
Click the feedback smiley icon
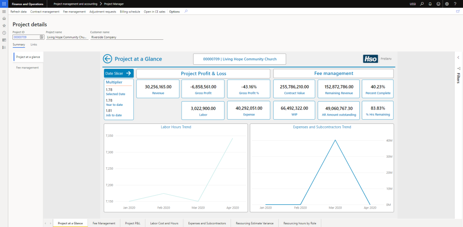[x=438, y=4]
